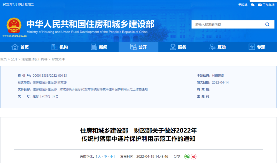
Task: Open the 专题 navigation tab
Action: point(257,47)
